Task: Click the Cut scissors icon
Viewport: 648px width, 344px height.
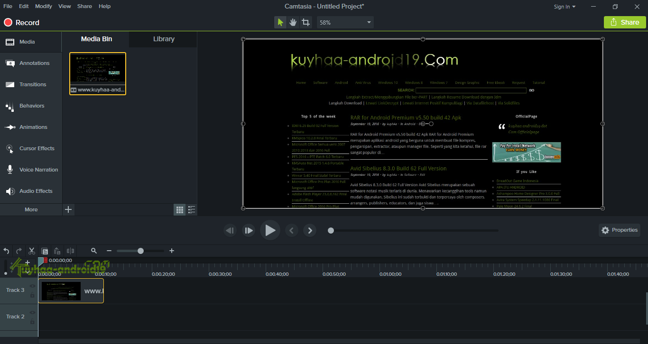Action: [32, 251]
